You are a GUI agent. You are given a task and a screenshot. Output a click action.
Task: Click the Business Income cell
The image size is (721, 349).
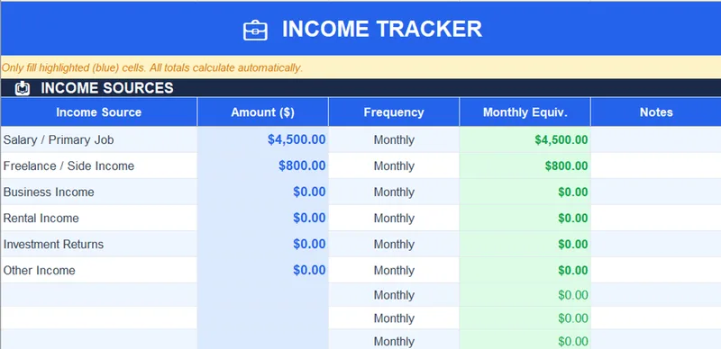[x=99, y=192]
